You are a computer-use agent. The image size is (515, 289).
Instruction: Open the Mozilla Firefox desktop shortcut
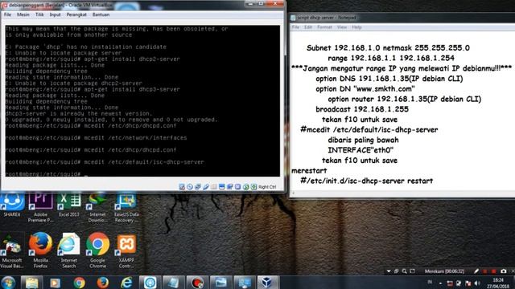(x=40, y=250)
